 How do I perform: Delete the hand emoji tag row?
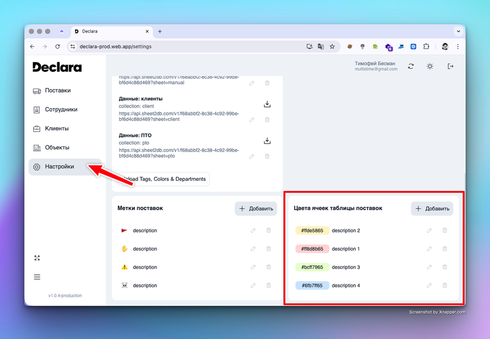(x=268, y=249)
